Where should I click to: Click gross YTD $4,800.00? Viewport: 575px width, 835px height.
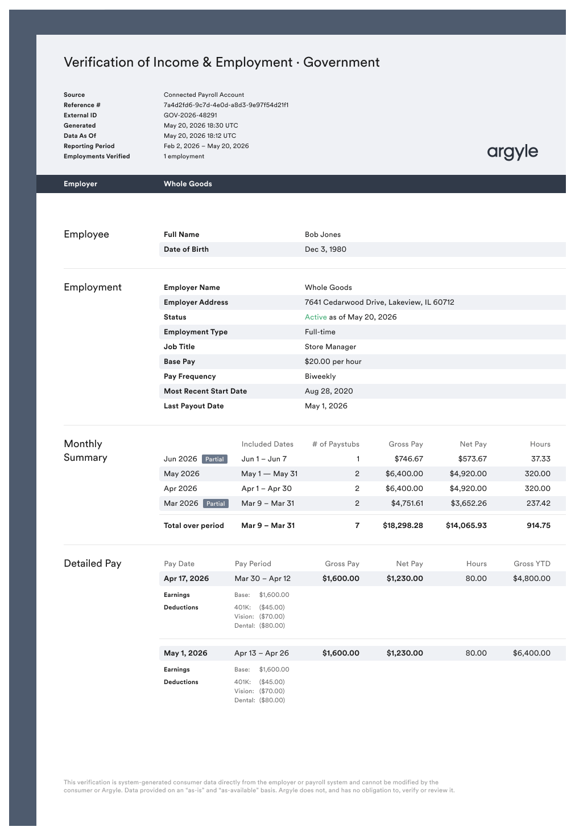(x=532, y=579)
